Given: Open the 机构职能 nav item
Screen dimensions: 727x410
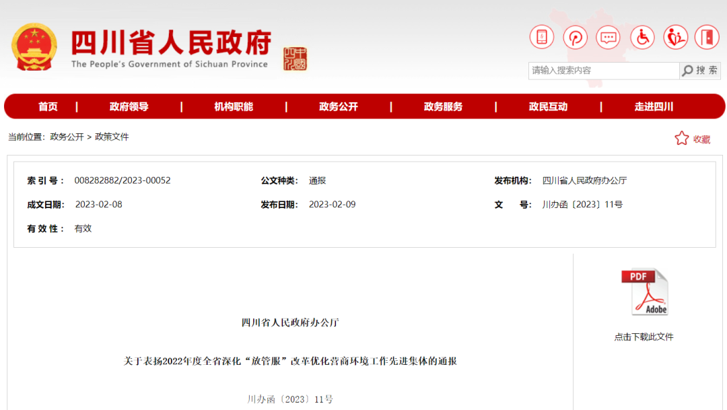Looking at the screenshot, I should click(234, 106).
